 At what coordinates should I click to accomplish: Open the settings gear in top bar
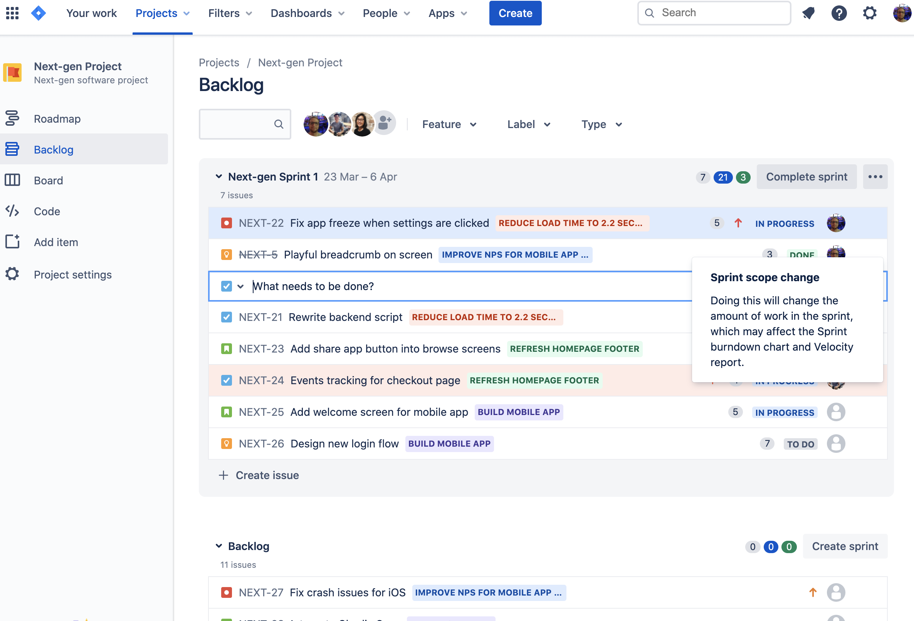(870, 13)
